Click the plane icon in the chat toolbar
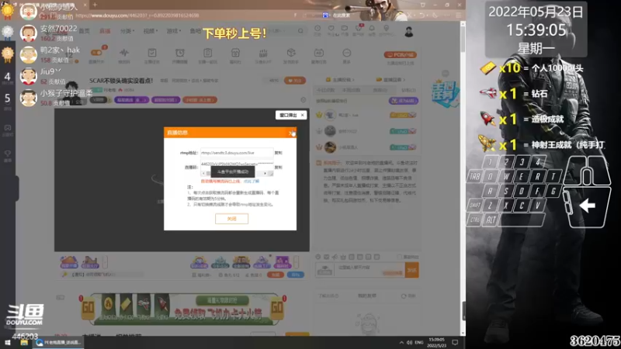This screenshot has width=621, height=349. tap(335, 257)
